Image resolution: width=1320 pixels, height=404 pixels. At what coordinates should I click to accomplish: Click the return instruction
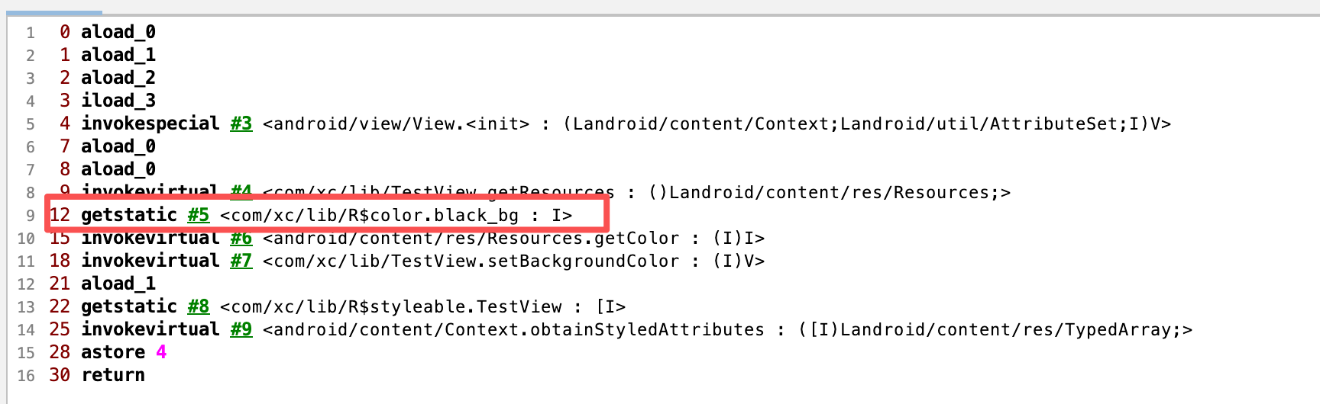point(113,375)
